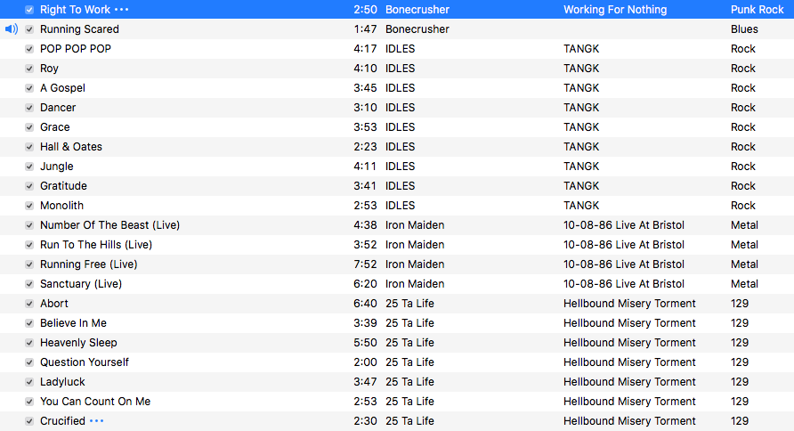
Task: Select Number Of The Beast (Live) title
Action: [x=109, y=225]
